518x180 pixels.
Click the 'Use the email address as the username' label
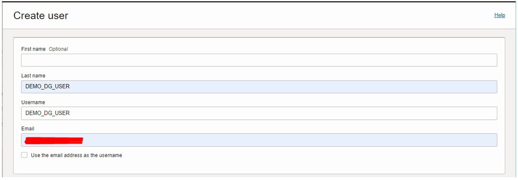(x=77, y=155)
